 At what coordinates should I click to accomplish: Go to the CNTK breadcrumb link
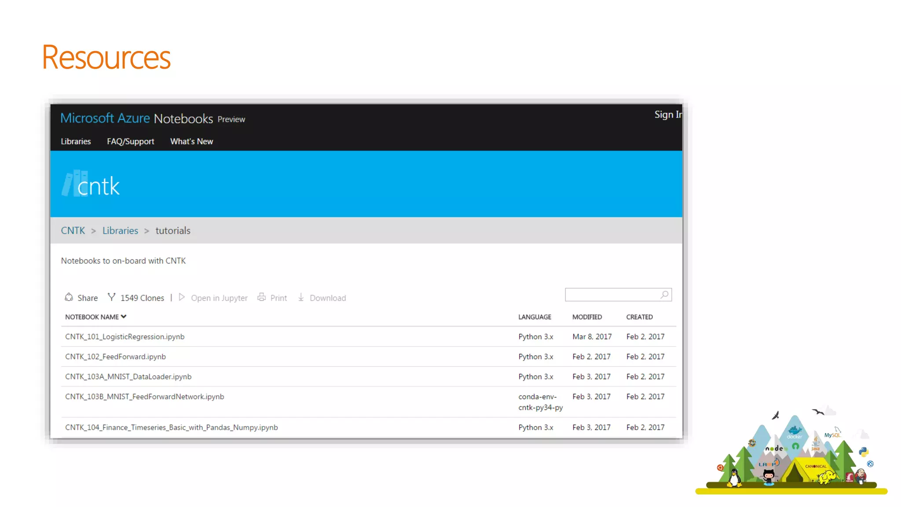(73, 231)
